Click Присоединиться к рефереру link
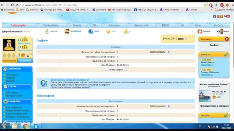 click(x=214, y=106)
